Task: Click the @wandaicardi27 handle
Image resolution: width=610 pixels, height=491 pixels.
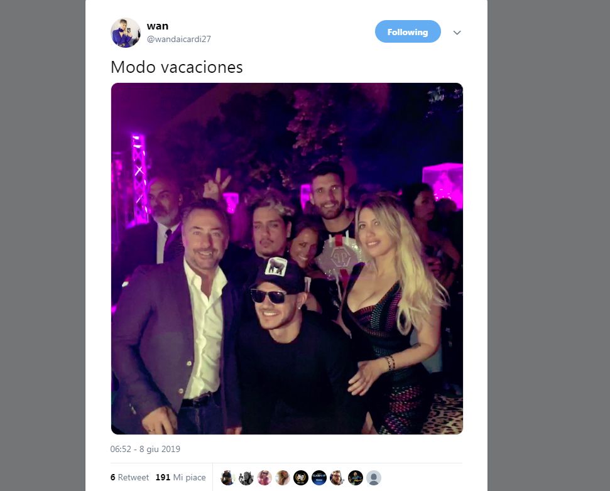Action: click(178, 39)
